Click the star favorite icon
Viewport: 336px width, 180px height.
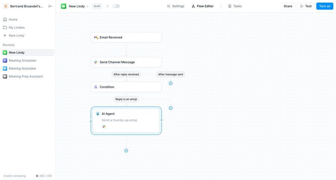pos(108,6)
